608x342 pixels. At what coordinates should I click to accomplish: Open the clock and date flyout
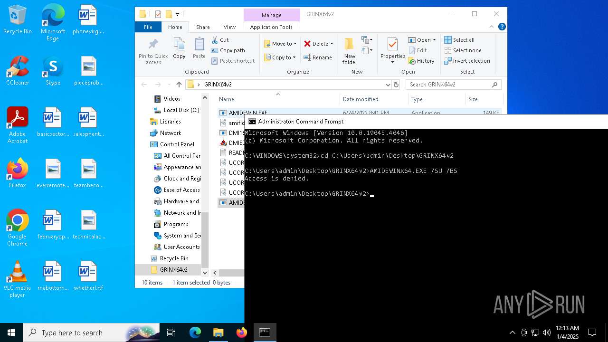[567, 332]
